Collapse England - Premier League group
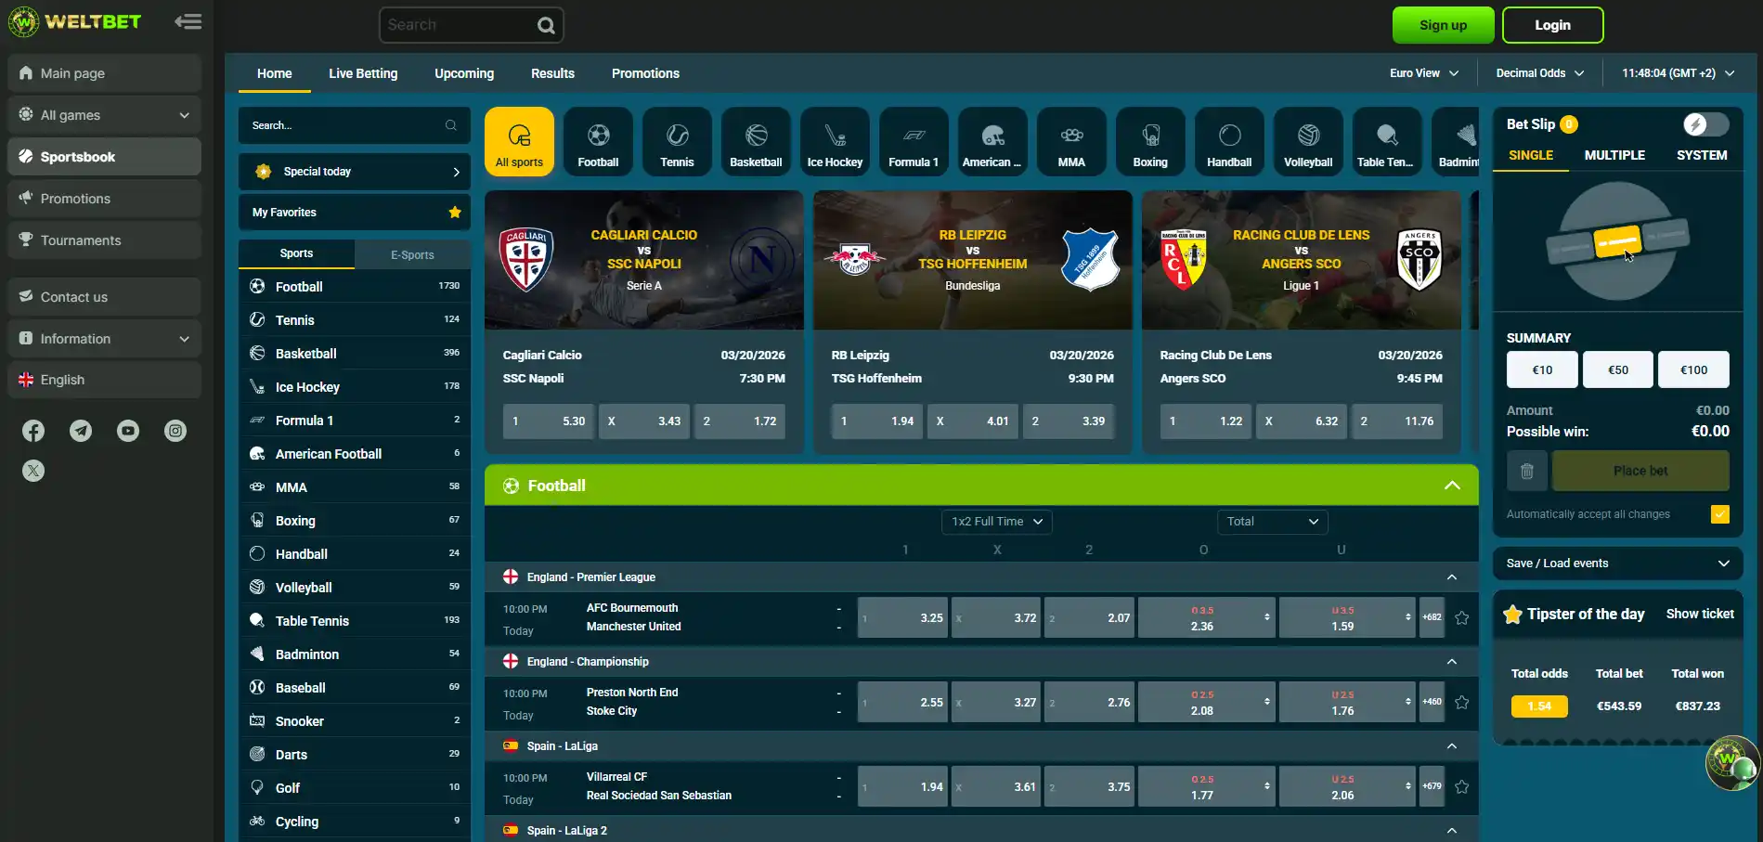Viewport: 1763px width, 842px height. coord(1452,577)
